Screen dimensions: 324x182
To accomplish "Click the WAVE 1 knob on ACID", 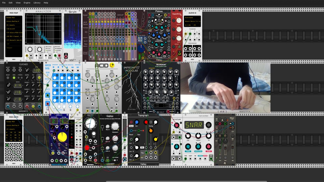I will point(88,75).
